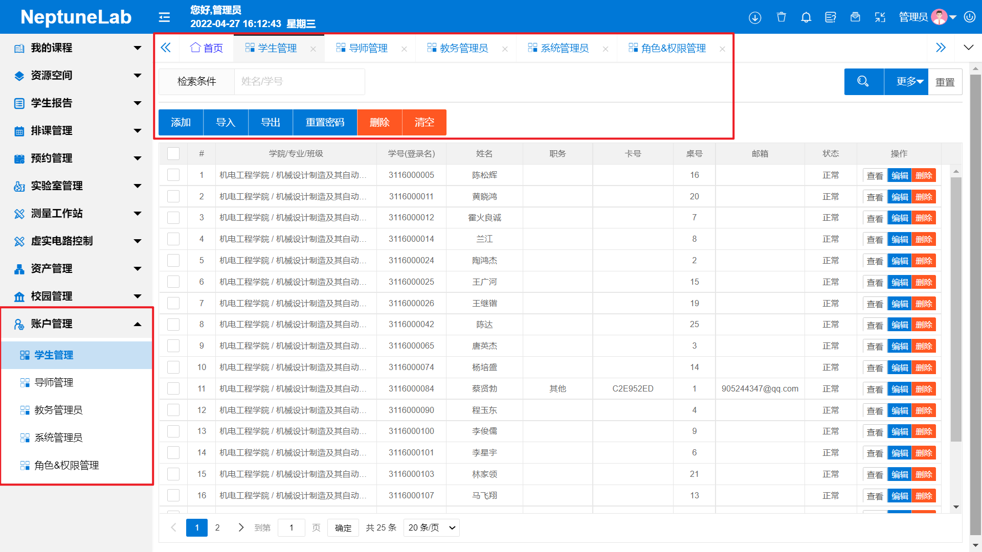Image resolution: width=982 pixels, height=552 pixels.
Task: Open the 更多 dropdown button
Action: 906,82
